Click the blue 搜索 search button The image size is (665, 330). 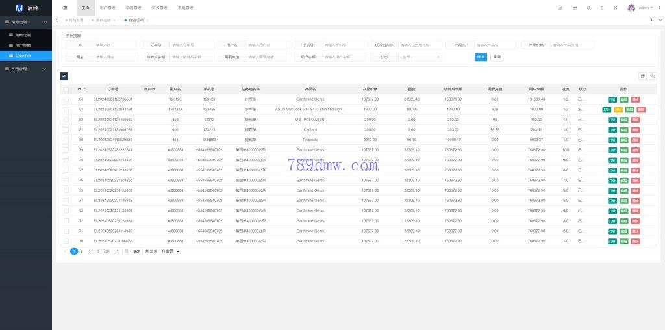[481, 57]
